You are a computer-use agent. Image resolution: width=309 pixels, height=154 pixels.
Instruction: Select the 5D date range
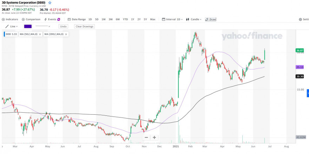[97, 19]
